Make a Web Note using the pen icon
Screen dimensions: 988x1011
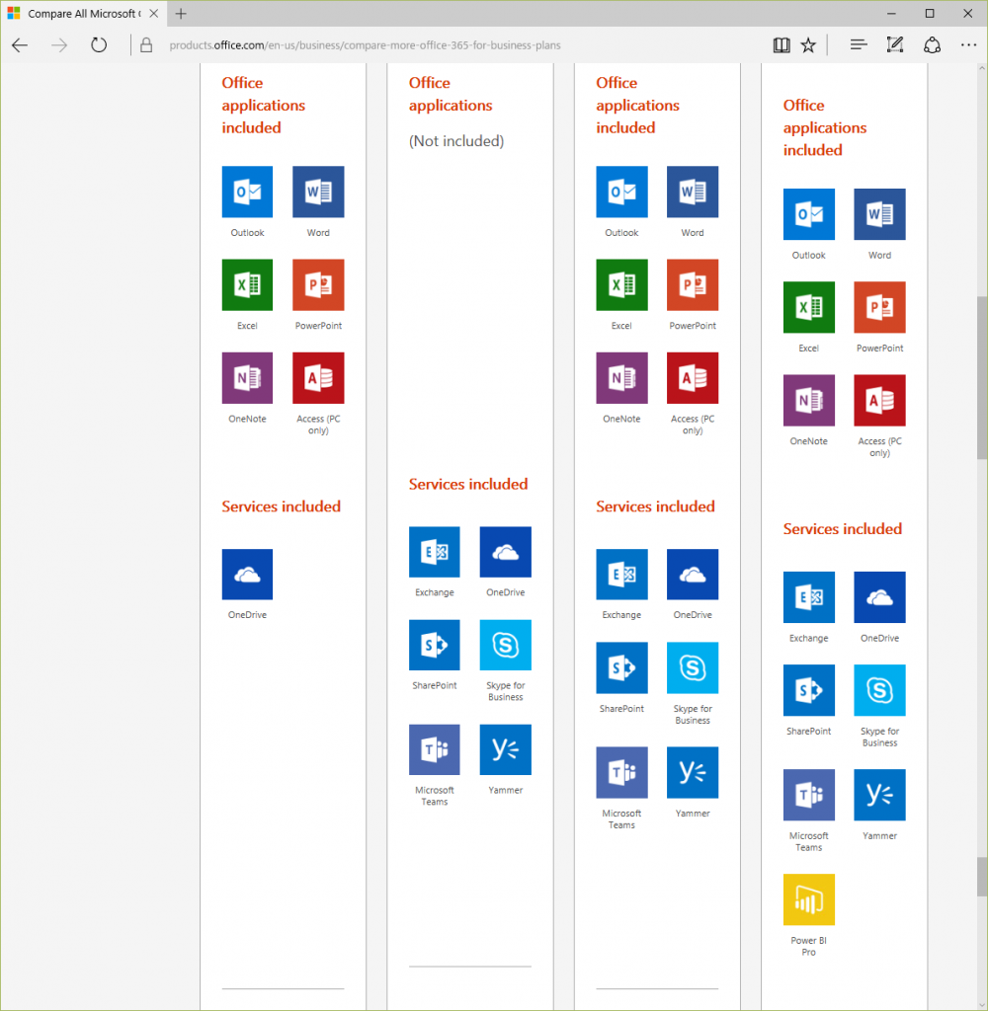[x=895, y=45]
